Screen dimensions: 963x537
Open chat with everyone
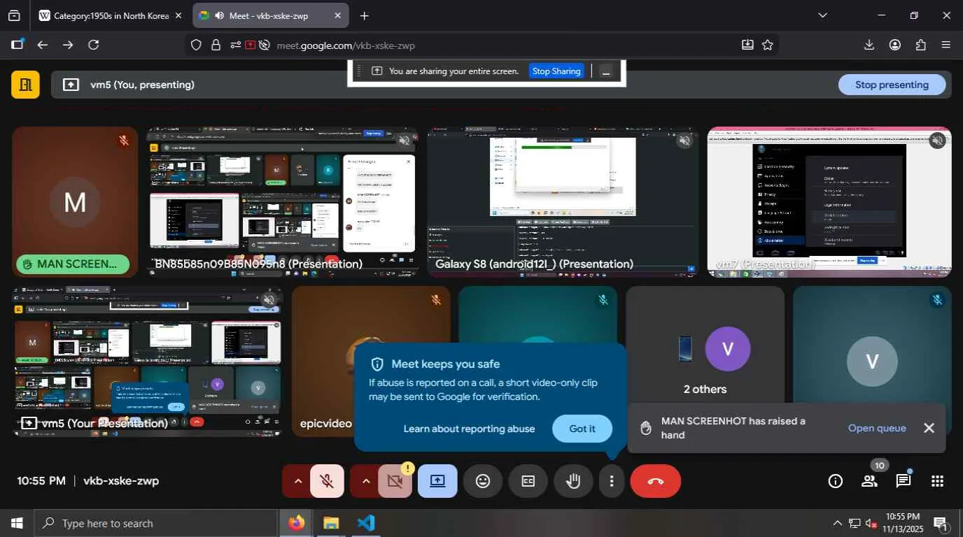(904, 481)
